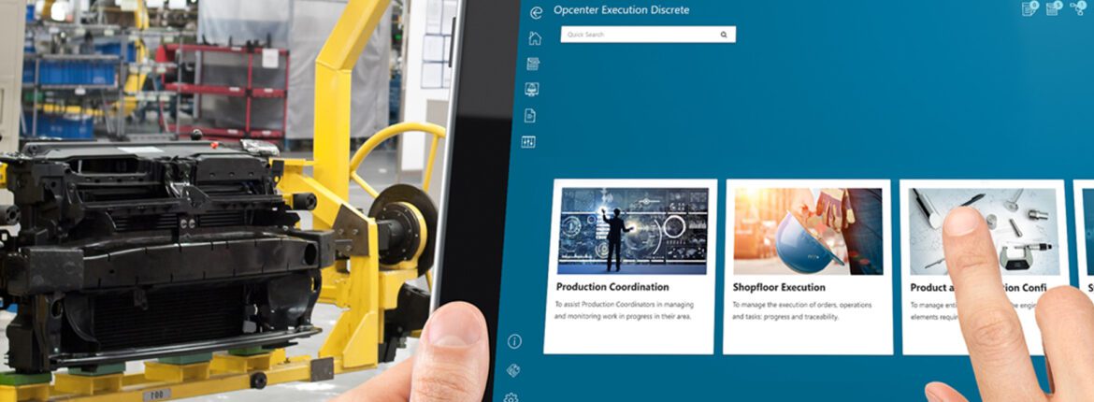The width and height of the screenshot is (1094, 402).
Task: Click the info circle icon in sidebar
Action: (514, 341)
